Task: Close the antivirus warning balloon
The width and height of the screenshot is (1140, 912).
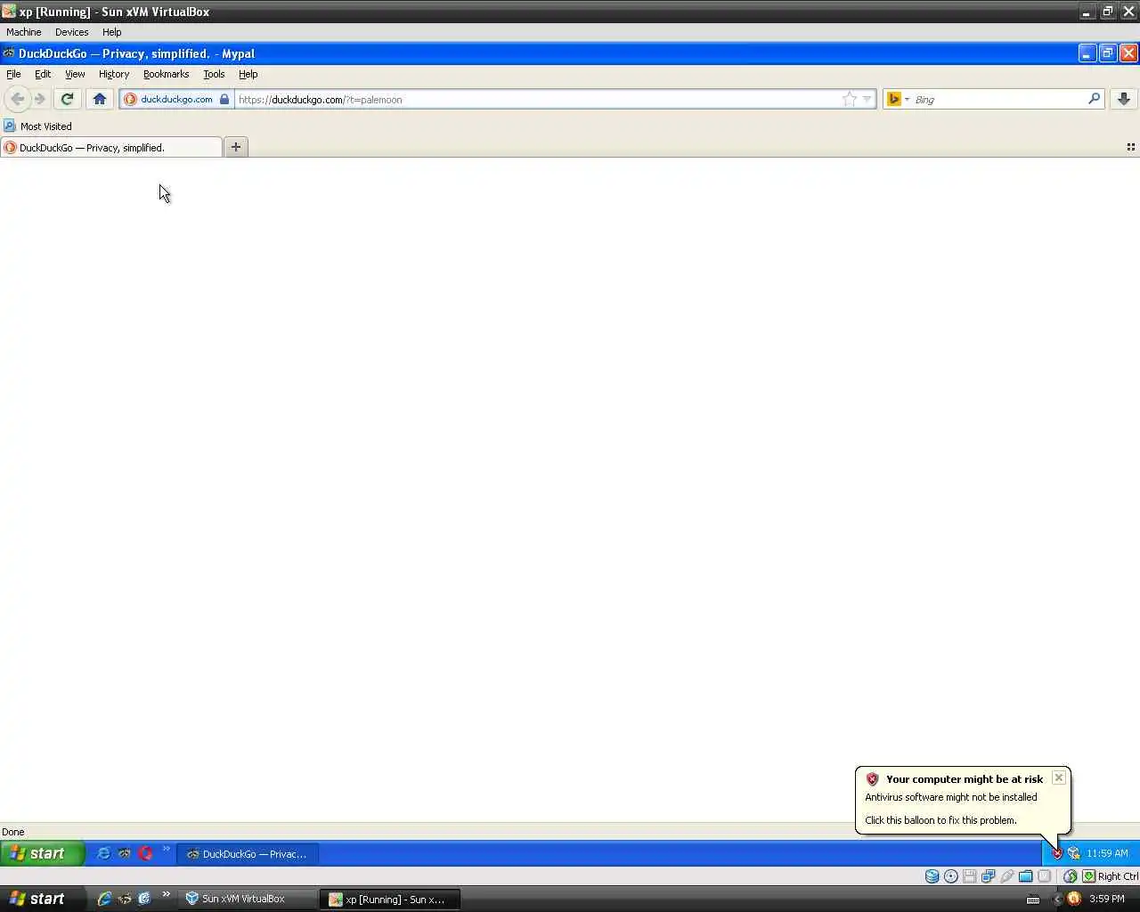Action: click(x=1059, y=778)
